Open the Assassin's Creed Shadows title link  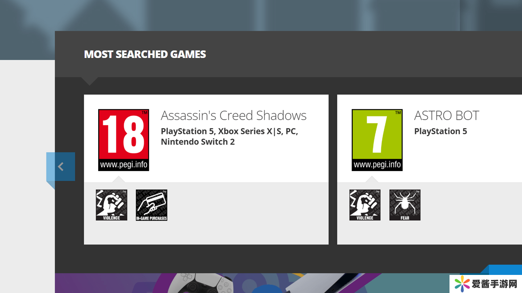233,115
